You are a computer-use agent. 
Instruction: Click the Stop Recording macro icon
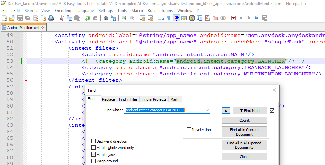241,18
